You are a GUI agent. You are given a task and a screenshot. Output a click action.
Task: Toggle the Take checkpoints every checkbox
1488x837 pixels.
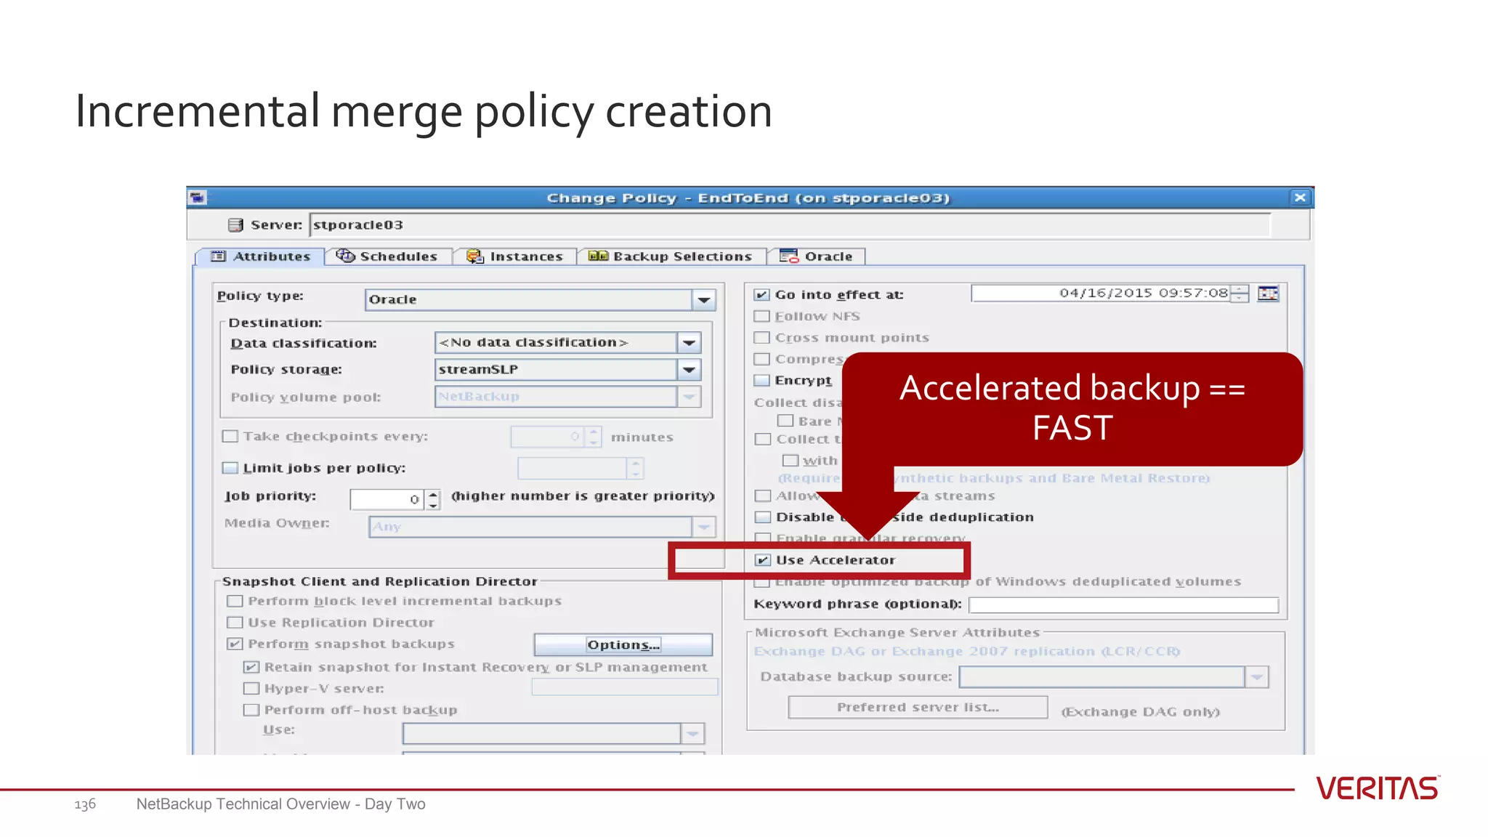230,437
